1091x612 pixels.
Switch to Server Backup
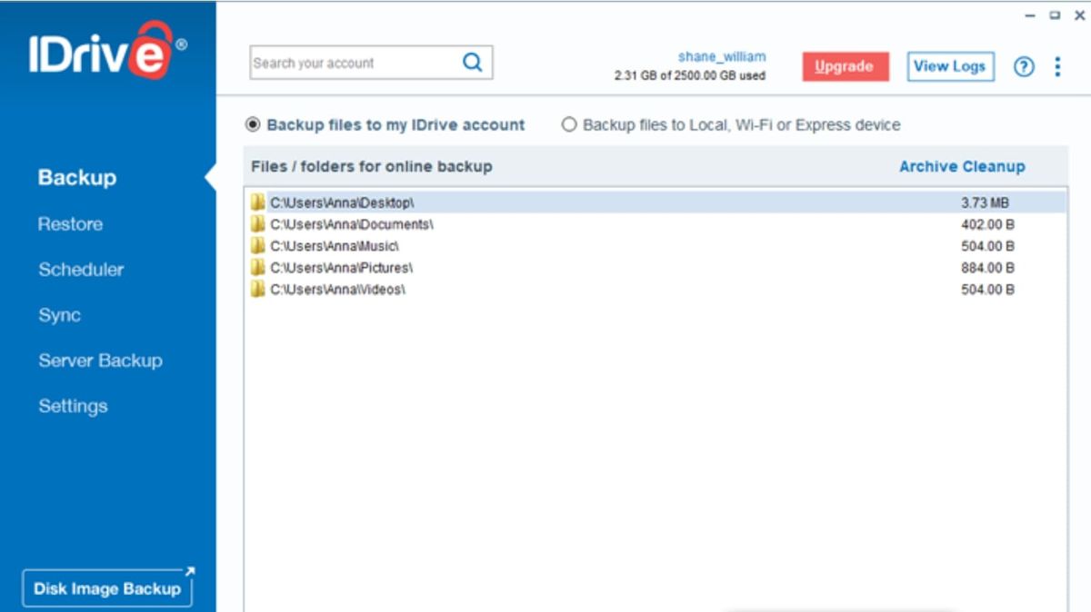coord(101,360)
